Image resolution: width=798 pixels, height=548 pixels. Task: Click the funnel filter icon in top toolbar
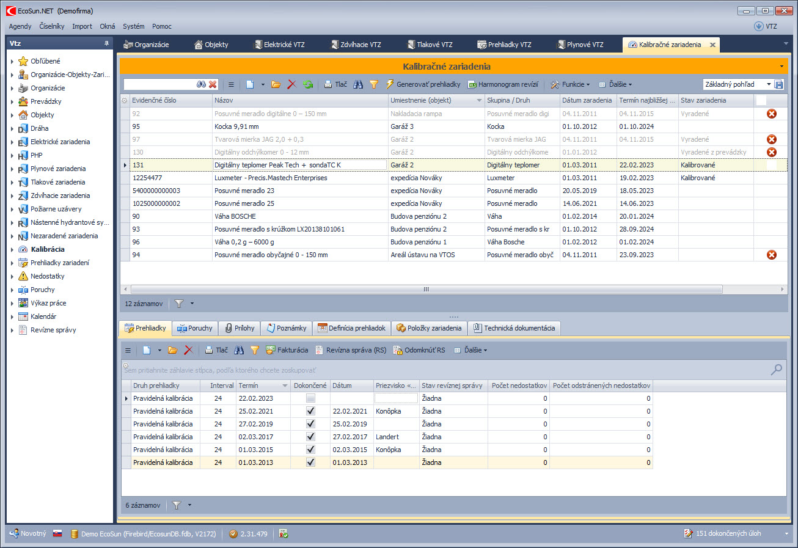point(374,84)
